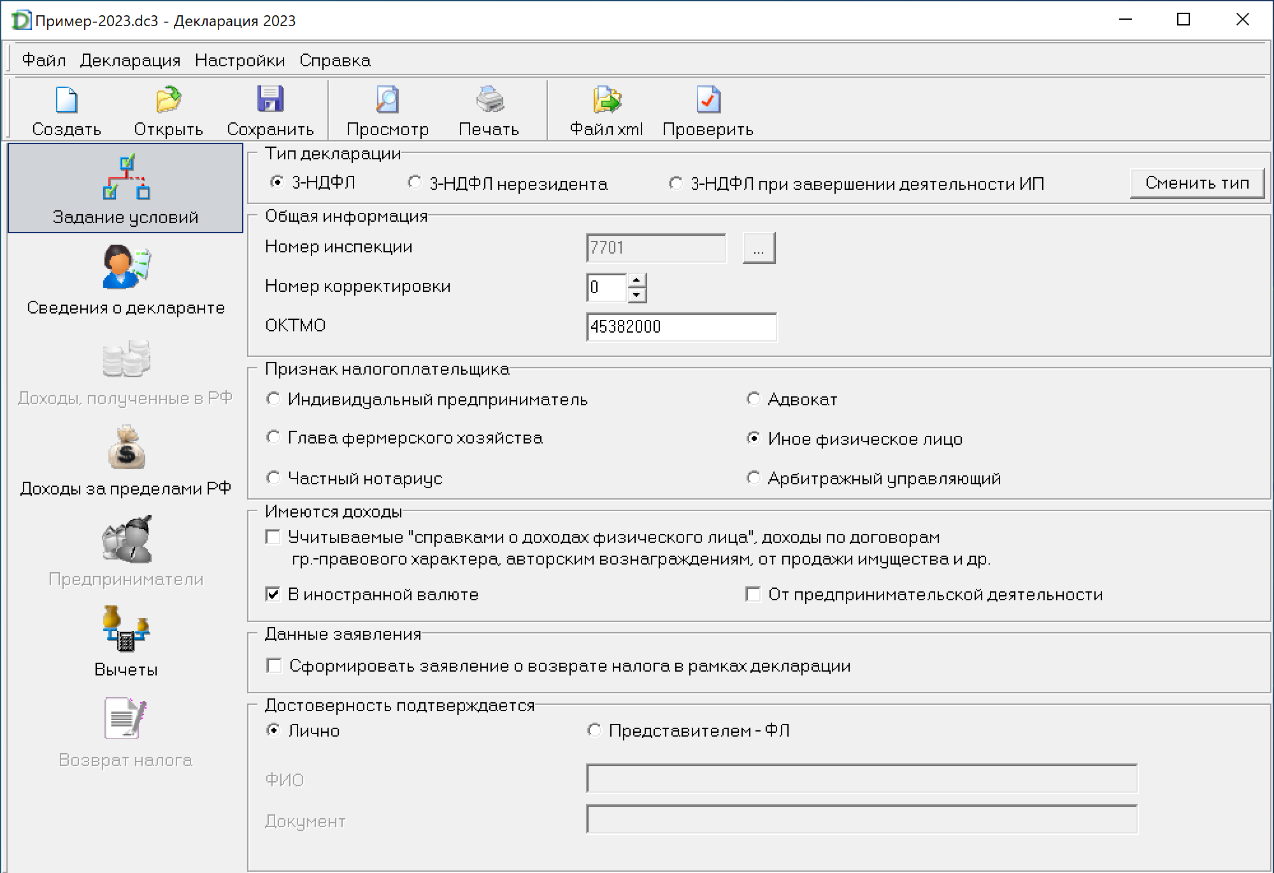Open inspection picker ellipsis button
Image resolution: width=1274 pixels, height=873 pixels.
click(759, 248)
